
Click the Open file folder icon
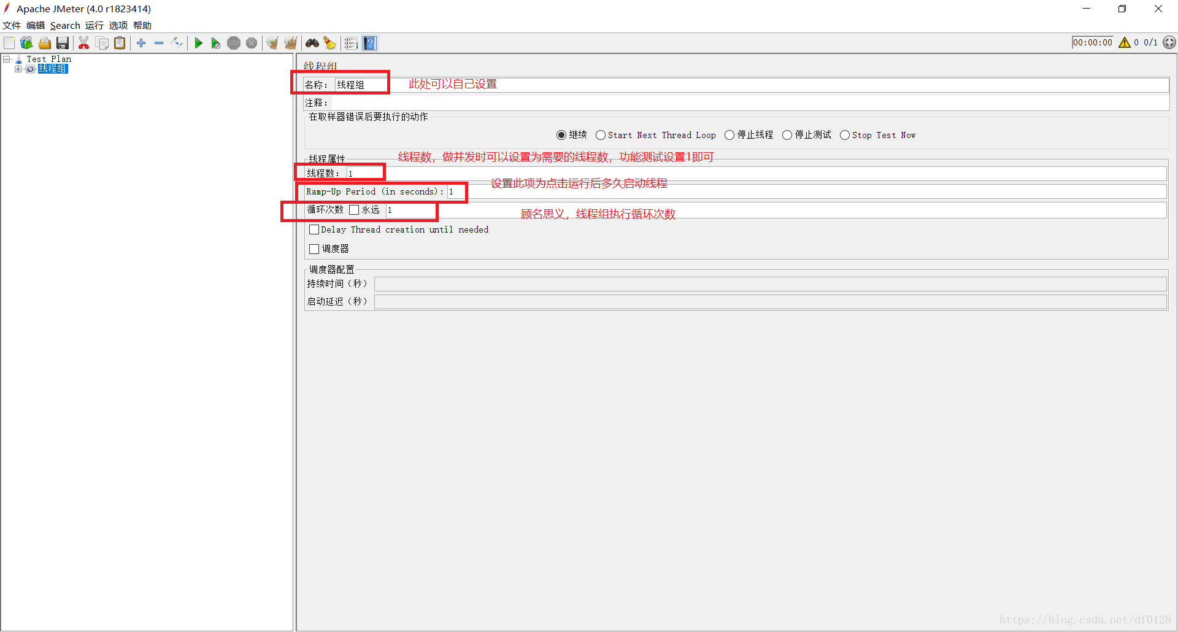click(x=45, y=43)
